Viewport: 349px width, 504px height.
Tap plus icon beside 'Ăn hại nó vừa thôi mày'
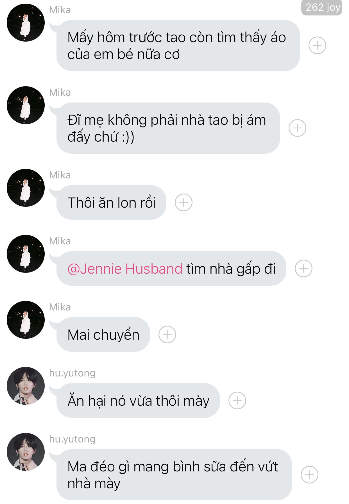[x=237, y=400]
